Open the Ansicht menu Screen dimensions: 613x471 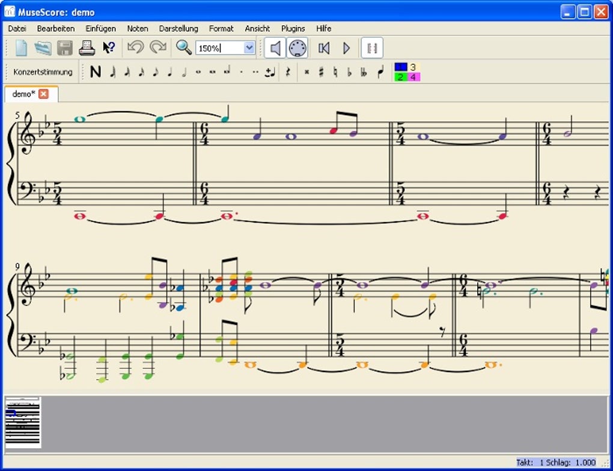click(x=257, y=28)
